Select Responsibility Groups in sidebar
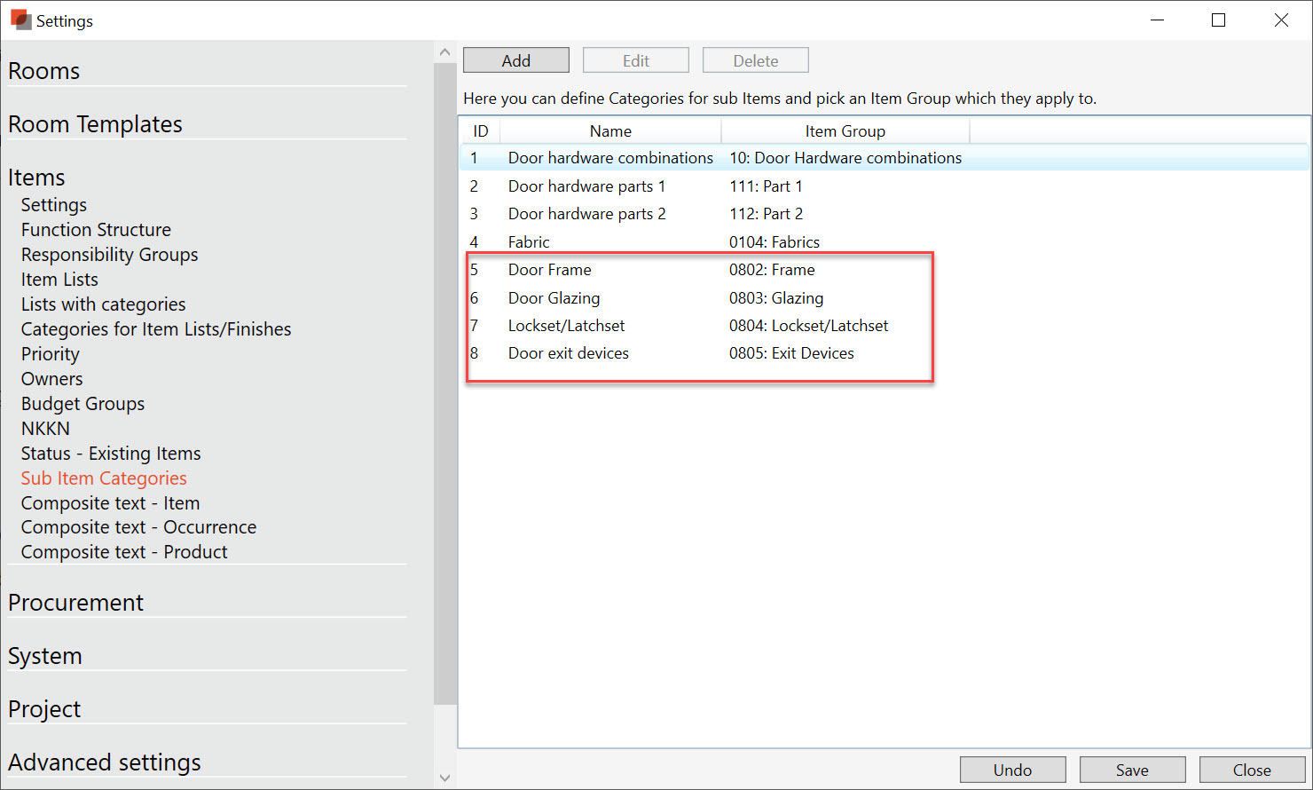 [x=109, y=255]
